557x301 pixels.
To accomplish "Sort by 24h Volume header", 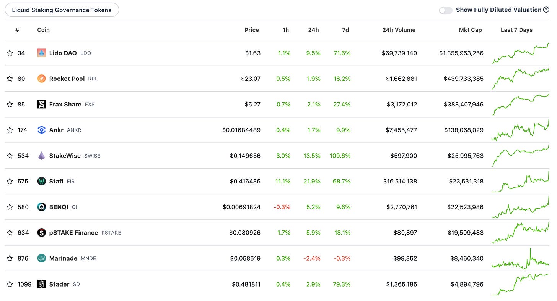I will click(399, 30).
